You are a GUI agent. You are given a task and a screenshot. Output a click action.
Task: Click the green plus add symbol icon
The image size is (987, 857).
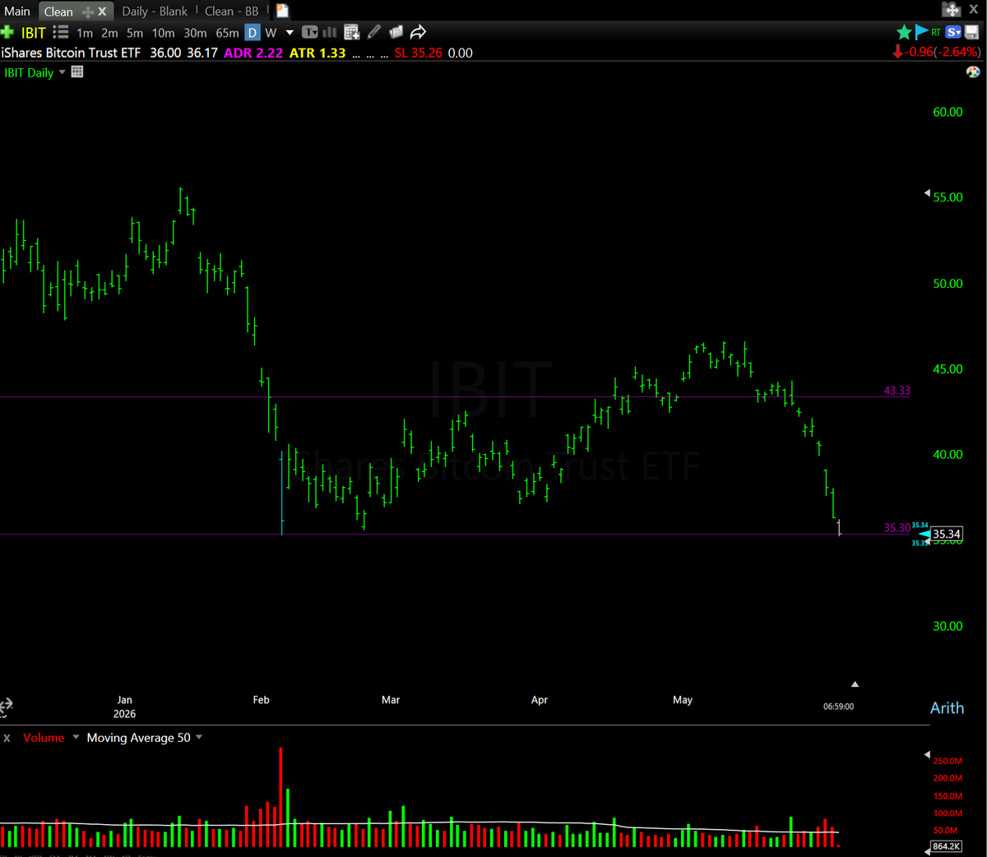[x=7, y=33]
